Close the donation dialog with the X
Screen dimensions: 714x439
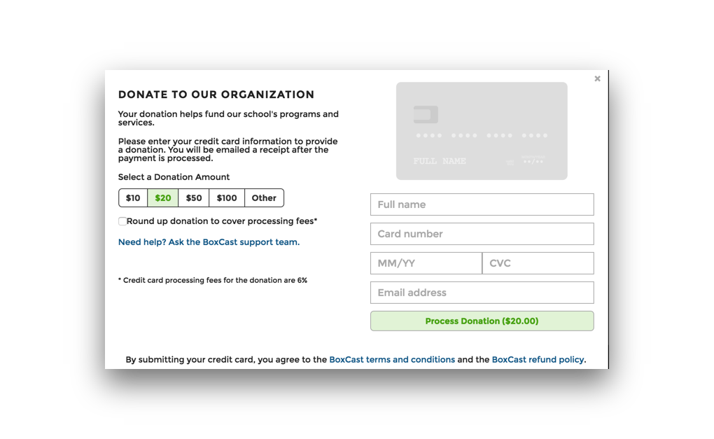[x=597, y=79]
